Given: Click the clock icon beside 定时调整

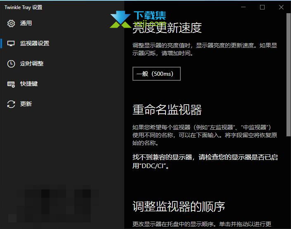Looking at the screenshot, I should (11, 64).
